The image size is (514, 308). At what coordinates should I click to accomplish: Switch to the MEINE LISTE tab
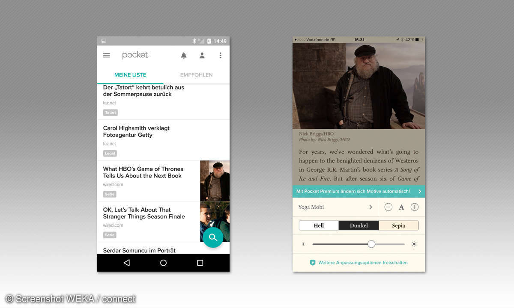(130, 75)
